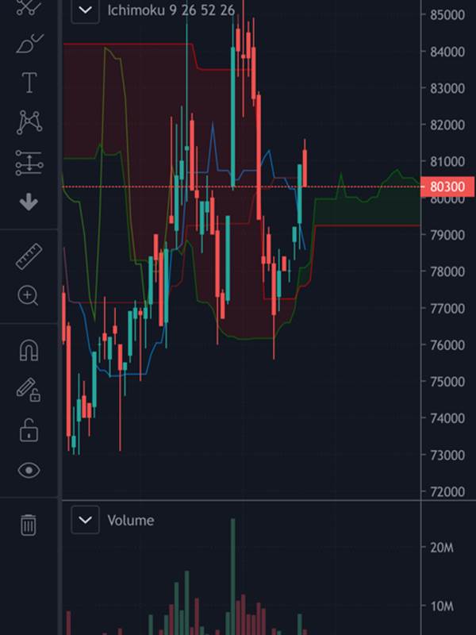Select the Text annotation tool
The height and width of the screenshot is (635, 476).
(29, 83)
